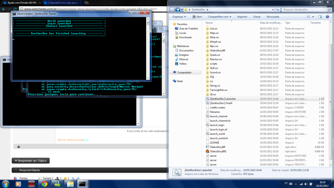
Task: Click the Windows Explorer taskbar icon
Action: pos(70,184)
